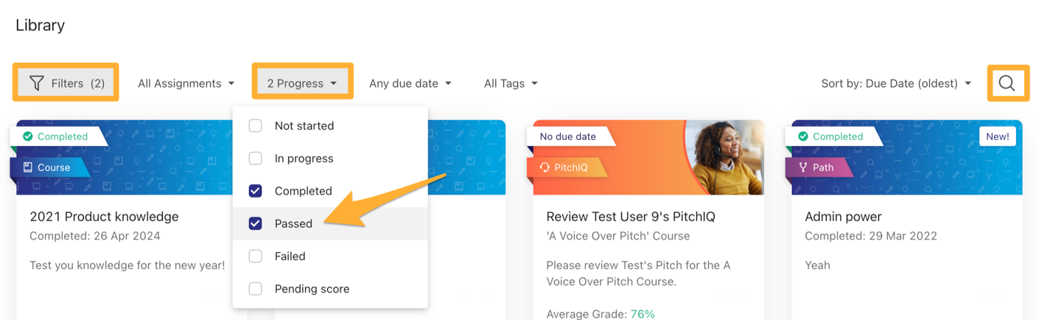1039x320 pixels.
Task: Click Completed checkmark icon on 2021 card
Action: coord(28,136)
